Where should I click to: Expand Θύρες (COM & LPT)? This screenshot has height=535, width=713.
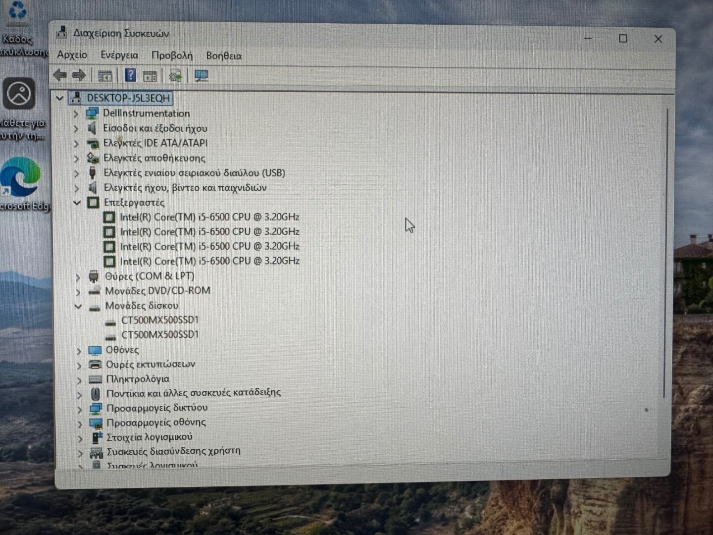78,277
